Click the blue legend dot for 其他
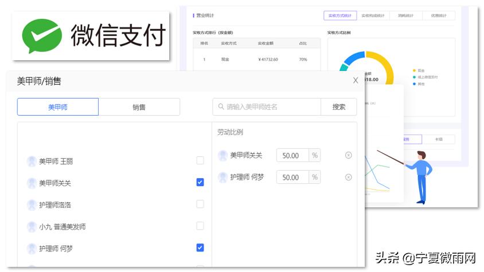The height and width of the screenshot is (272, 484). pos(414,84)
